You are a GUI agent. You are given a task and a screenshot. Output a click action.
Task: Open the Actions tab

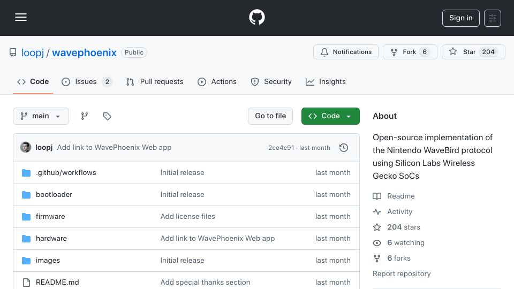(x=217, y=81)
